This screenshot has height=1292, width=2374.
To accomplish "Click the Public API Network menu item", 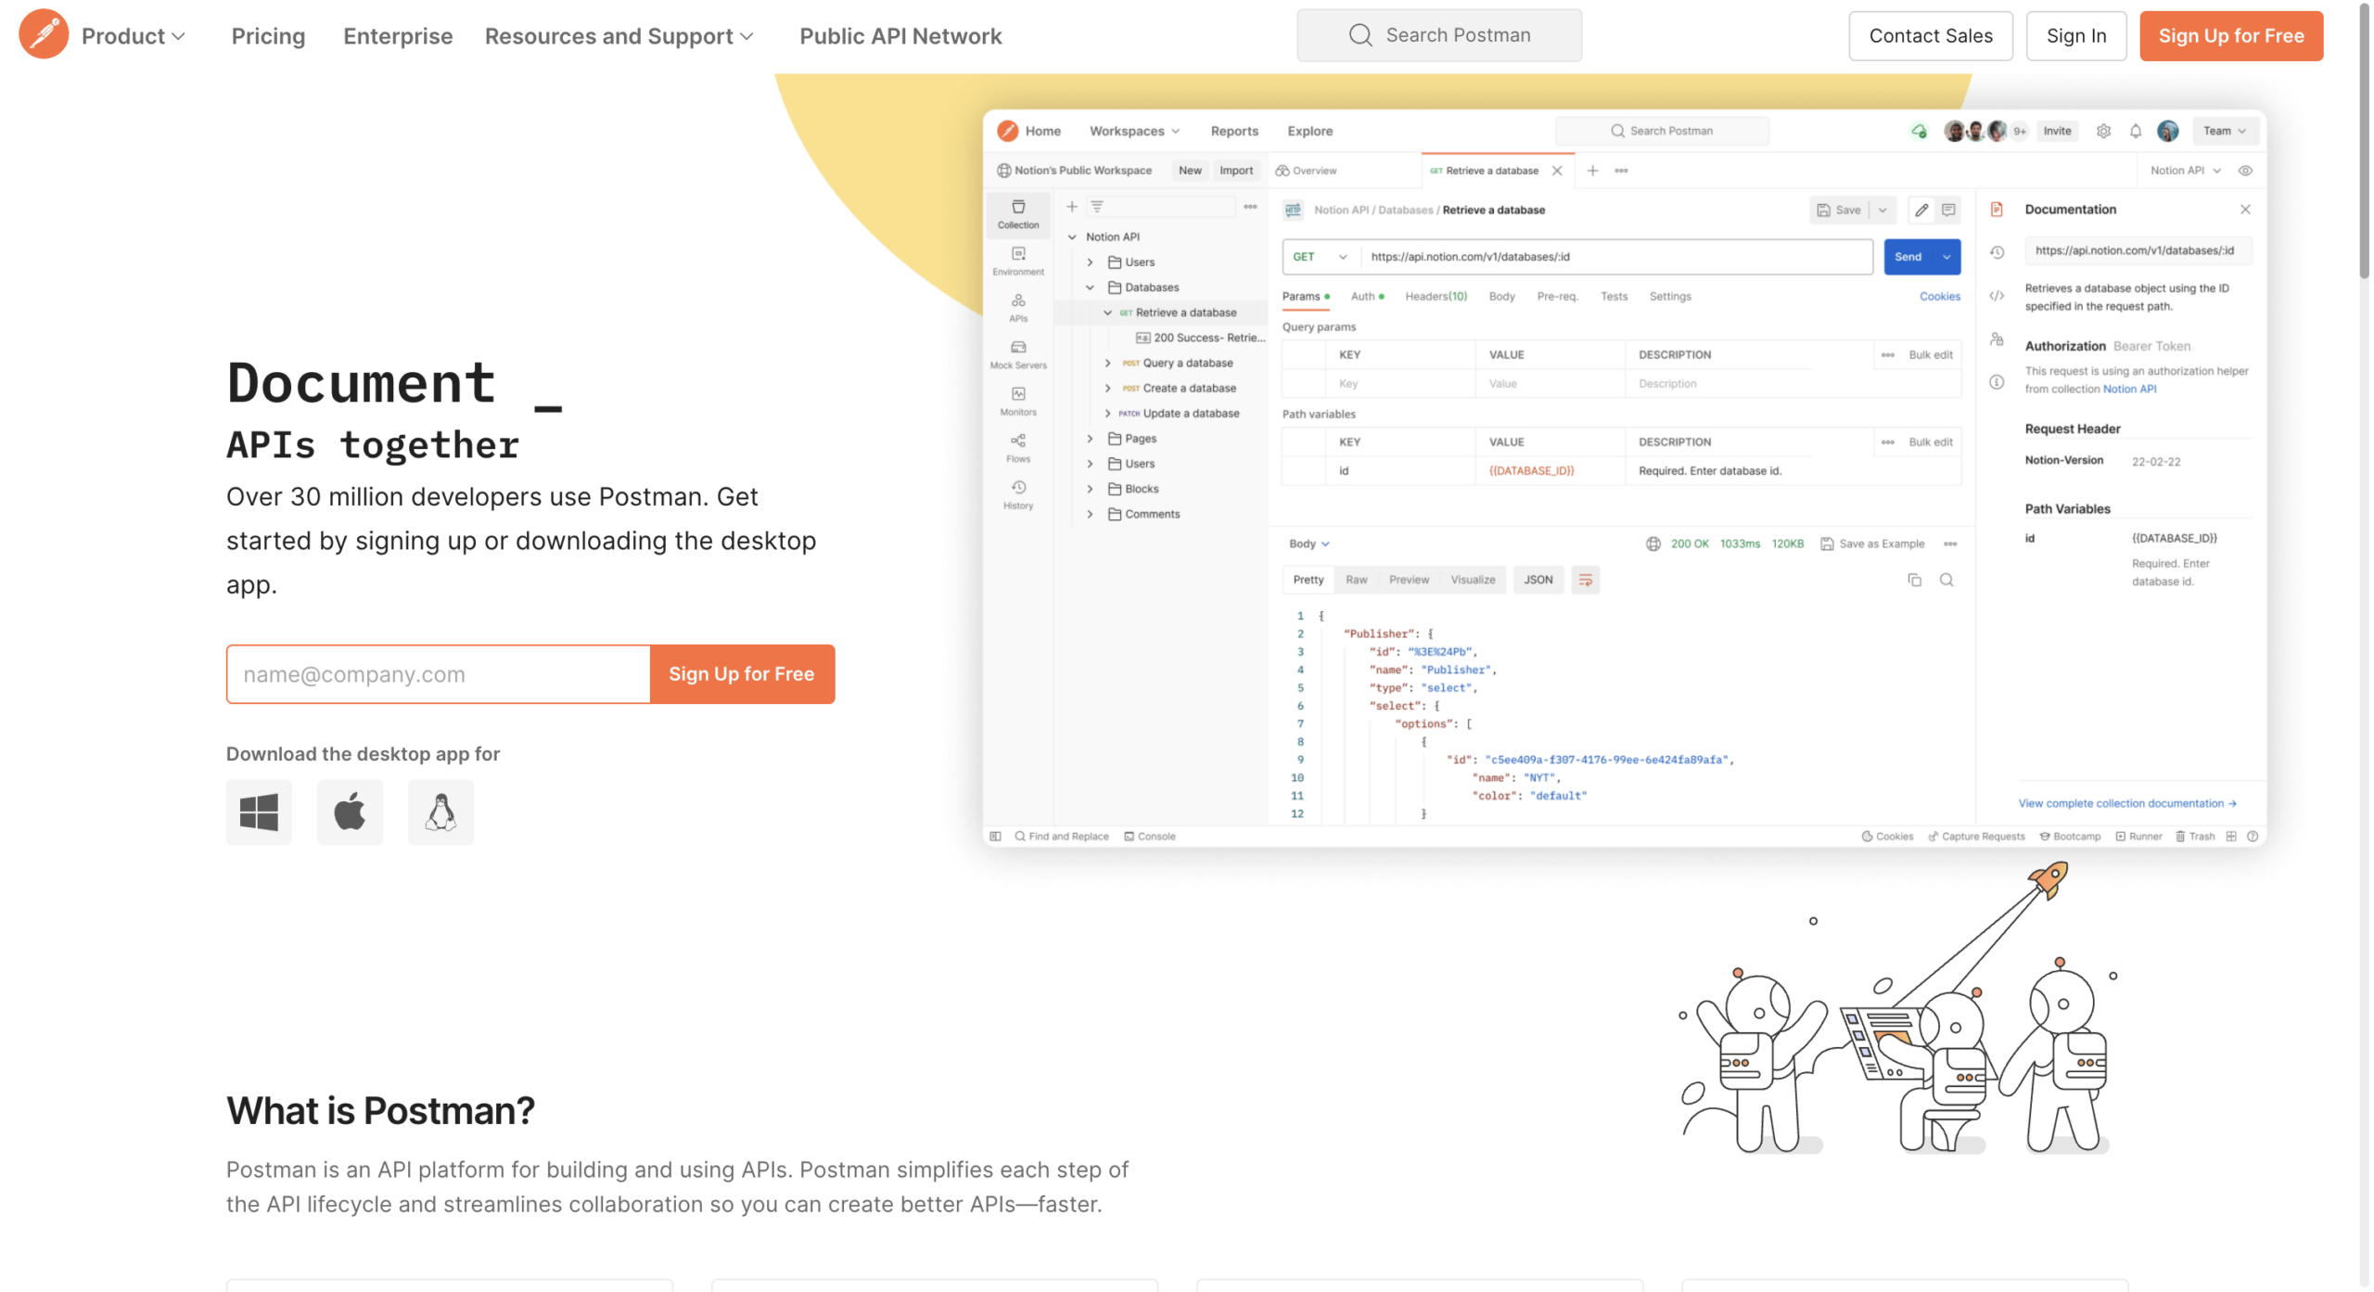I will (x=901, y=35).
